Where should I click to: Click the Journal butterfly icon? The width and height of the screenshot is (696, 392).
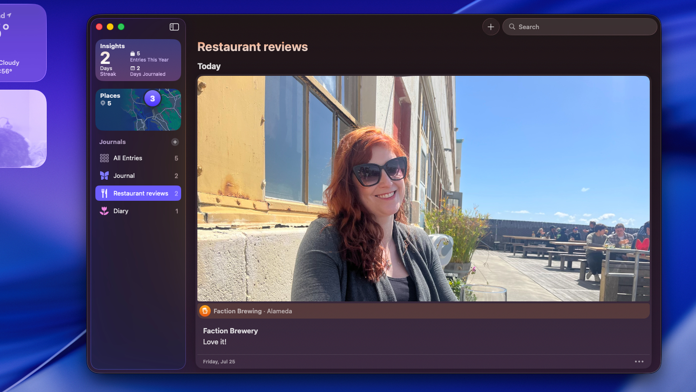(x=104, y=176)
